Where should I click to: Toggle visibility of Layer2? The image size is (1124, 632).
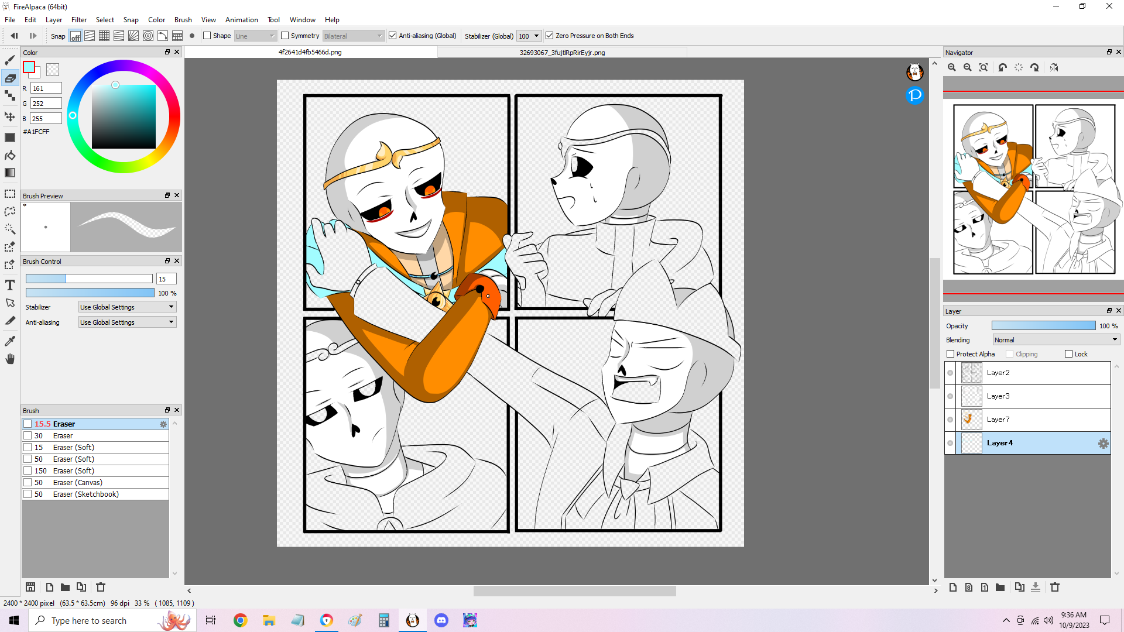point(950,373)
